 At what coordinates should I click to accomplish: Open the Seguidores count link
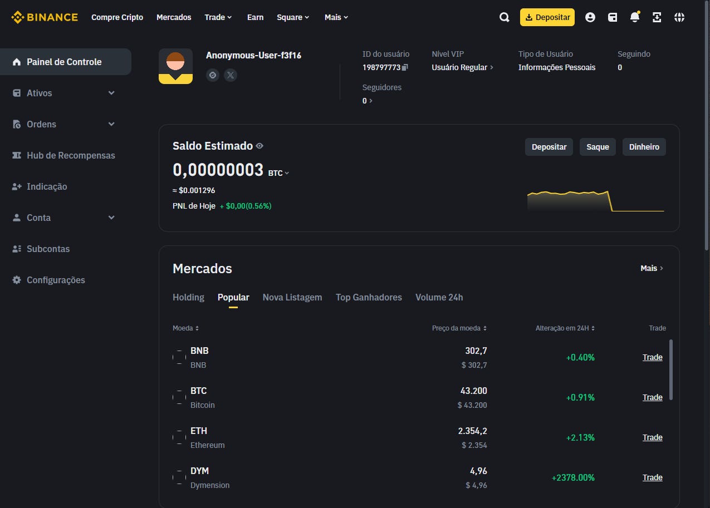(x=368, y=101)
